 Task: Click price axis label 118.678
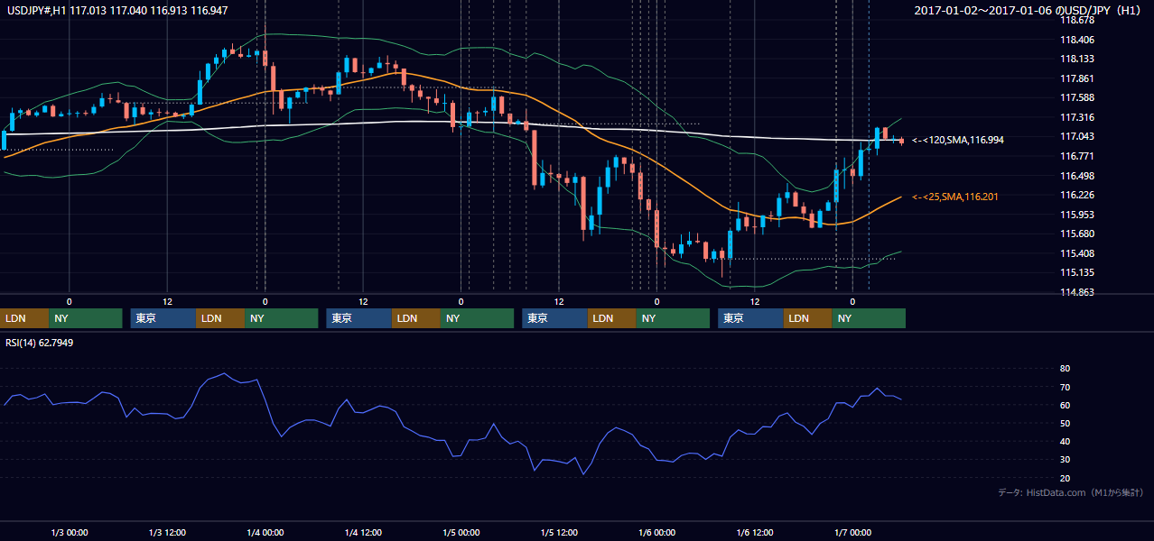(1076, 20)
